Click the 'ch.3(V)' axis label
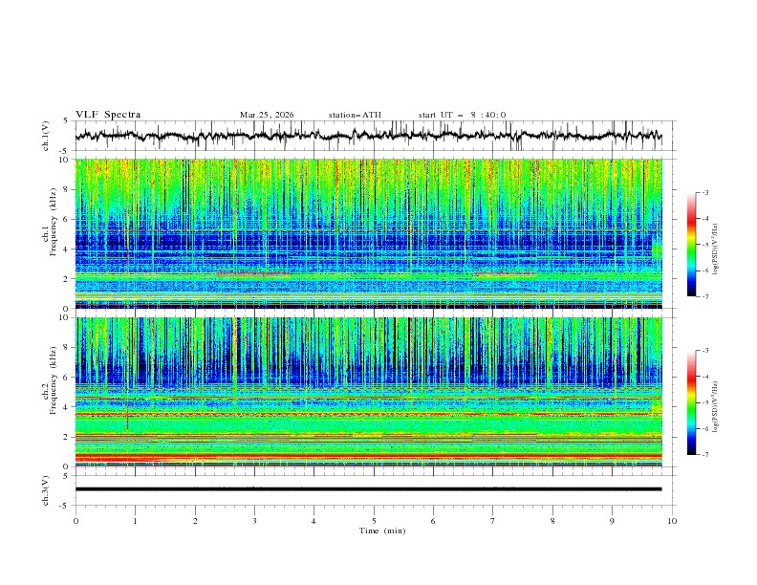This screenshot has height=585, width=757. pyautogui.click(x=46, y=490)
